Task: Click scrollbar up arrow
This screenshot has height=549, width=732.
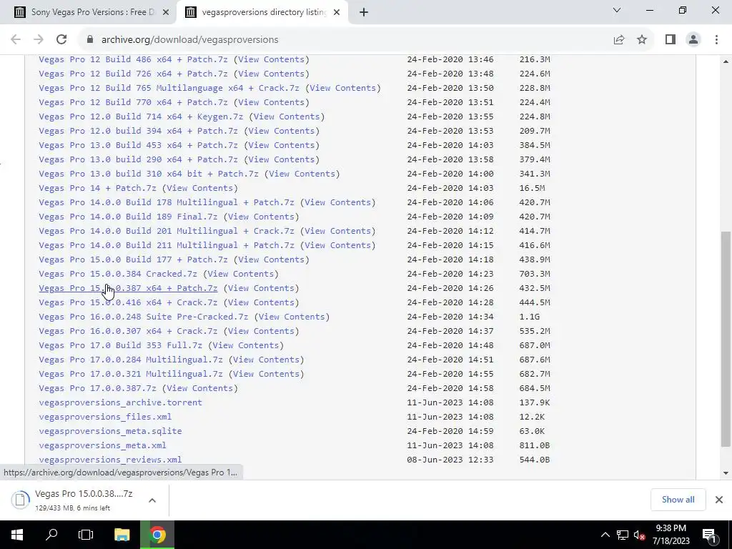Action: tap(726, 61)
